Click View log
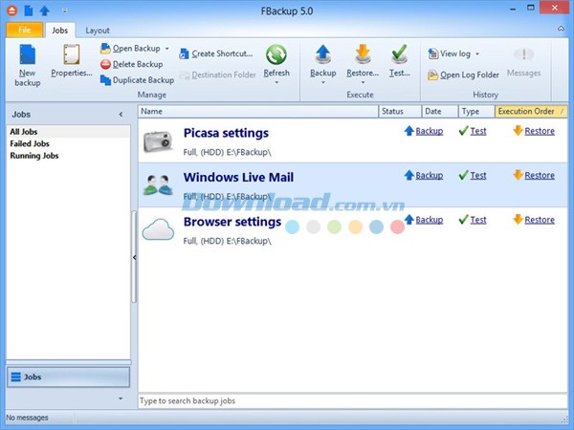The width and height of the screenshot is (574, 430). (x=450, y=54)
